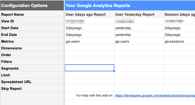Select End Date '2daysago' of User 2days ago Report
Image resolution: width=195 pixels, height=105 pixels.
pos(89,35)
